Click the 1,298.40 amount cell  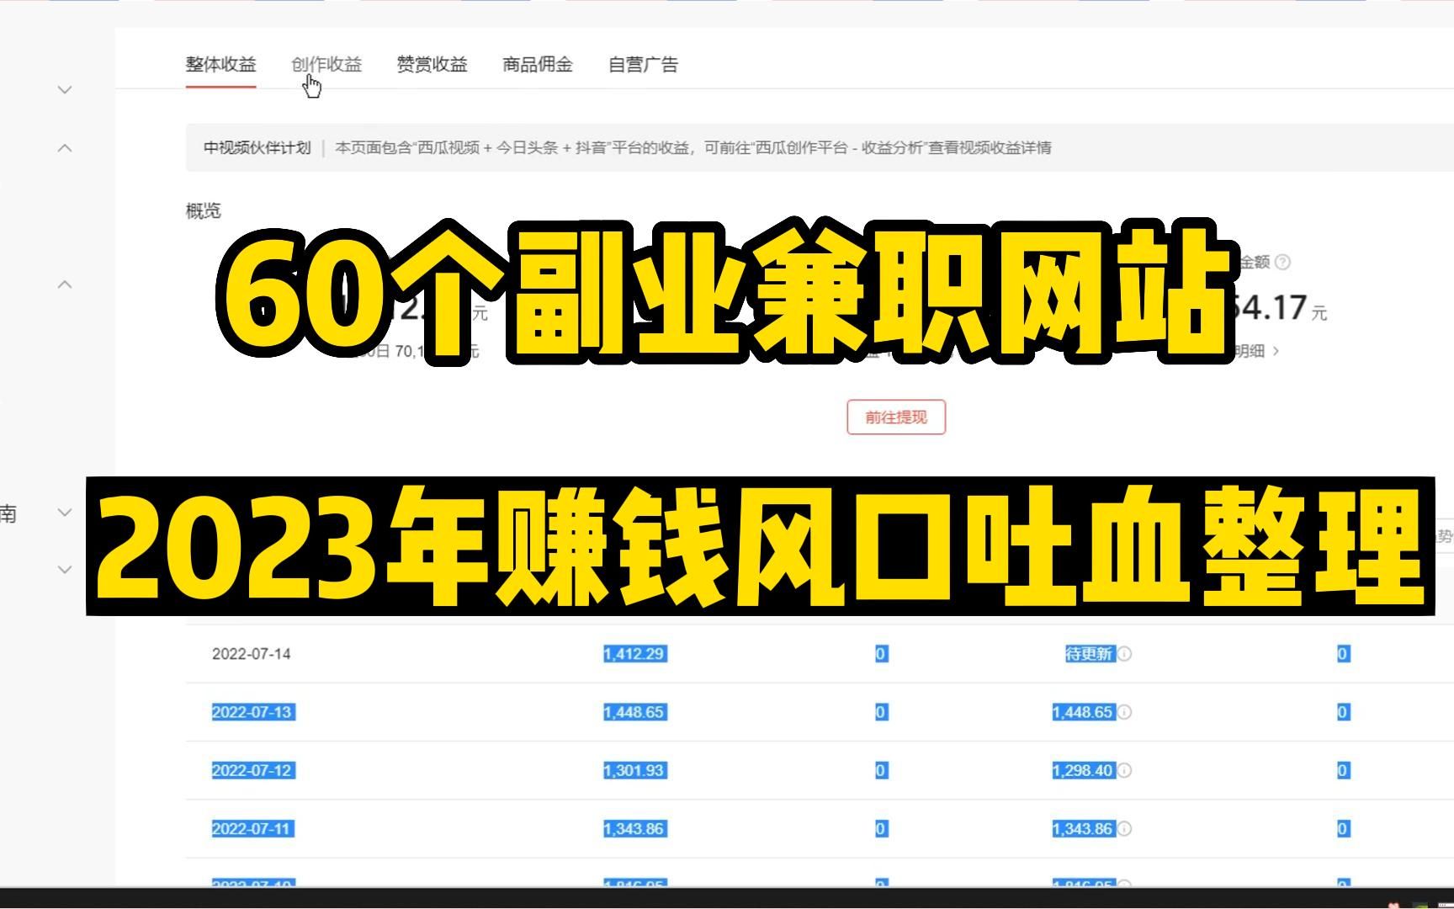point(1084,770)
